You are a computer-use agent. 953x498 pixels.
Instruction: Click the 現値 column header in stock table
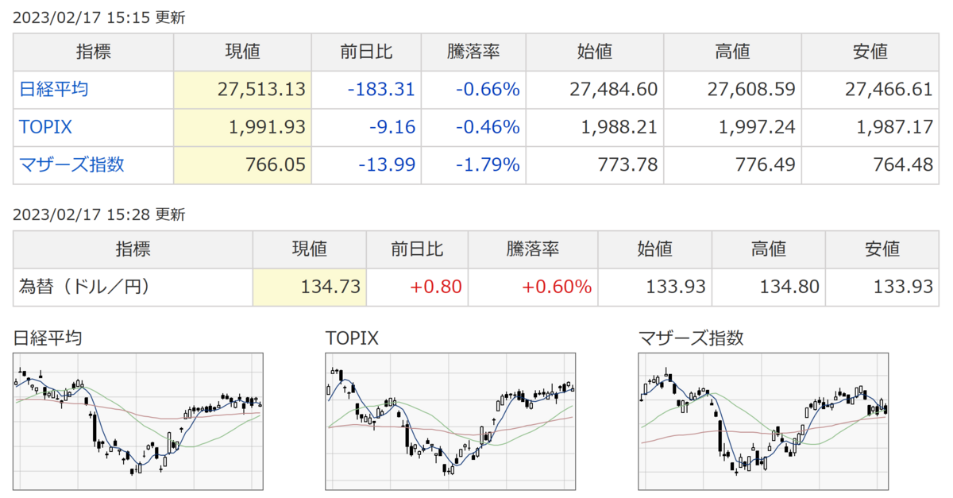pos(242,52)
